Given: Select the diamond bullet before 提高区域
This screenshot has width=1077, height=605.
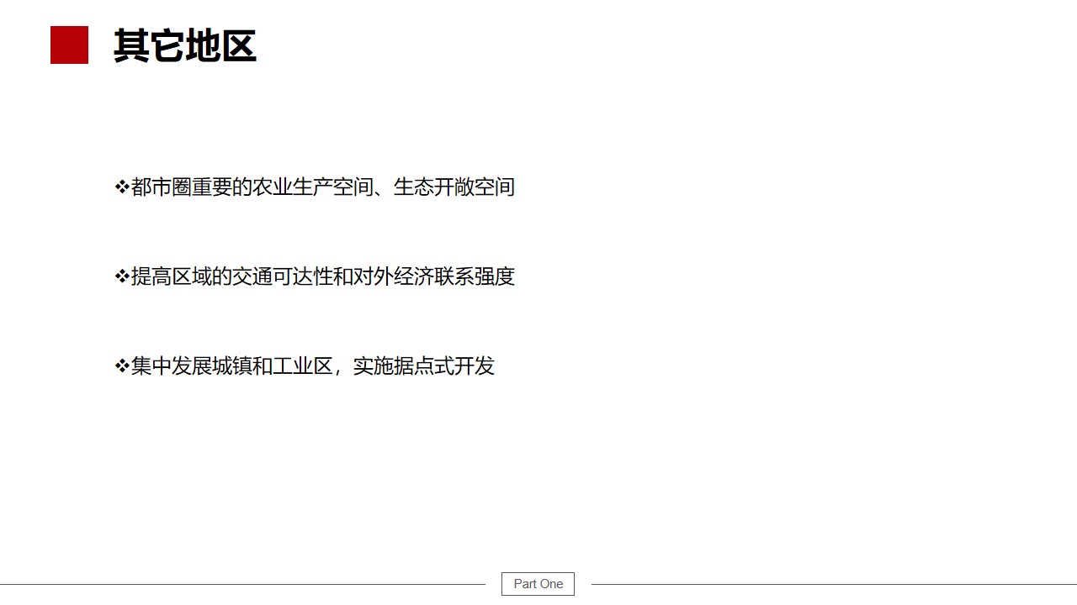Looking at the screenshot, I should [122, 276].
